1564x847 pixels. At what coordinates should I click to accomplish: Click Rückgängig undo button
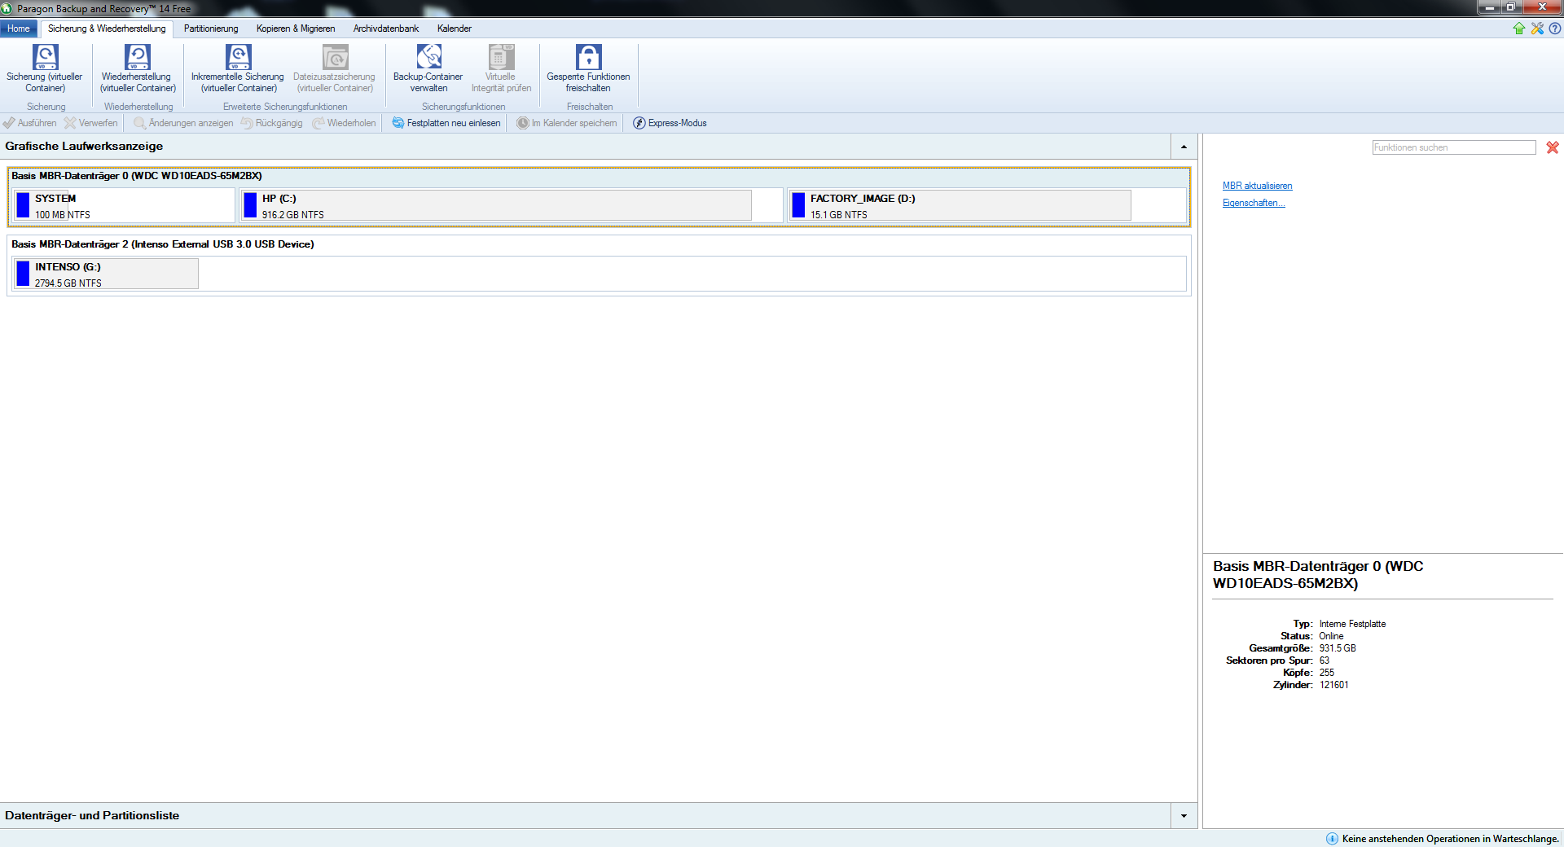coord(272,123)
